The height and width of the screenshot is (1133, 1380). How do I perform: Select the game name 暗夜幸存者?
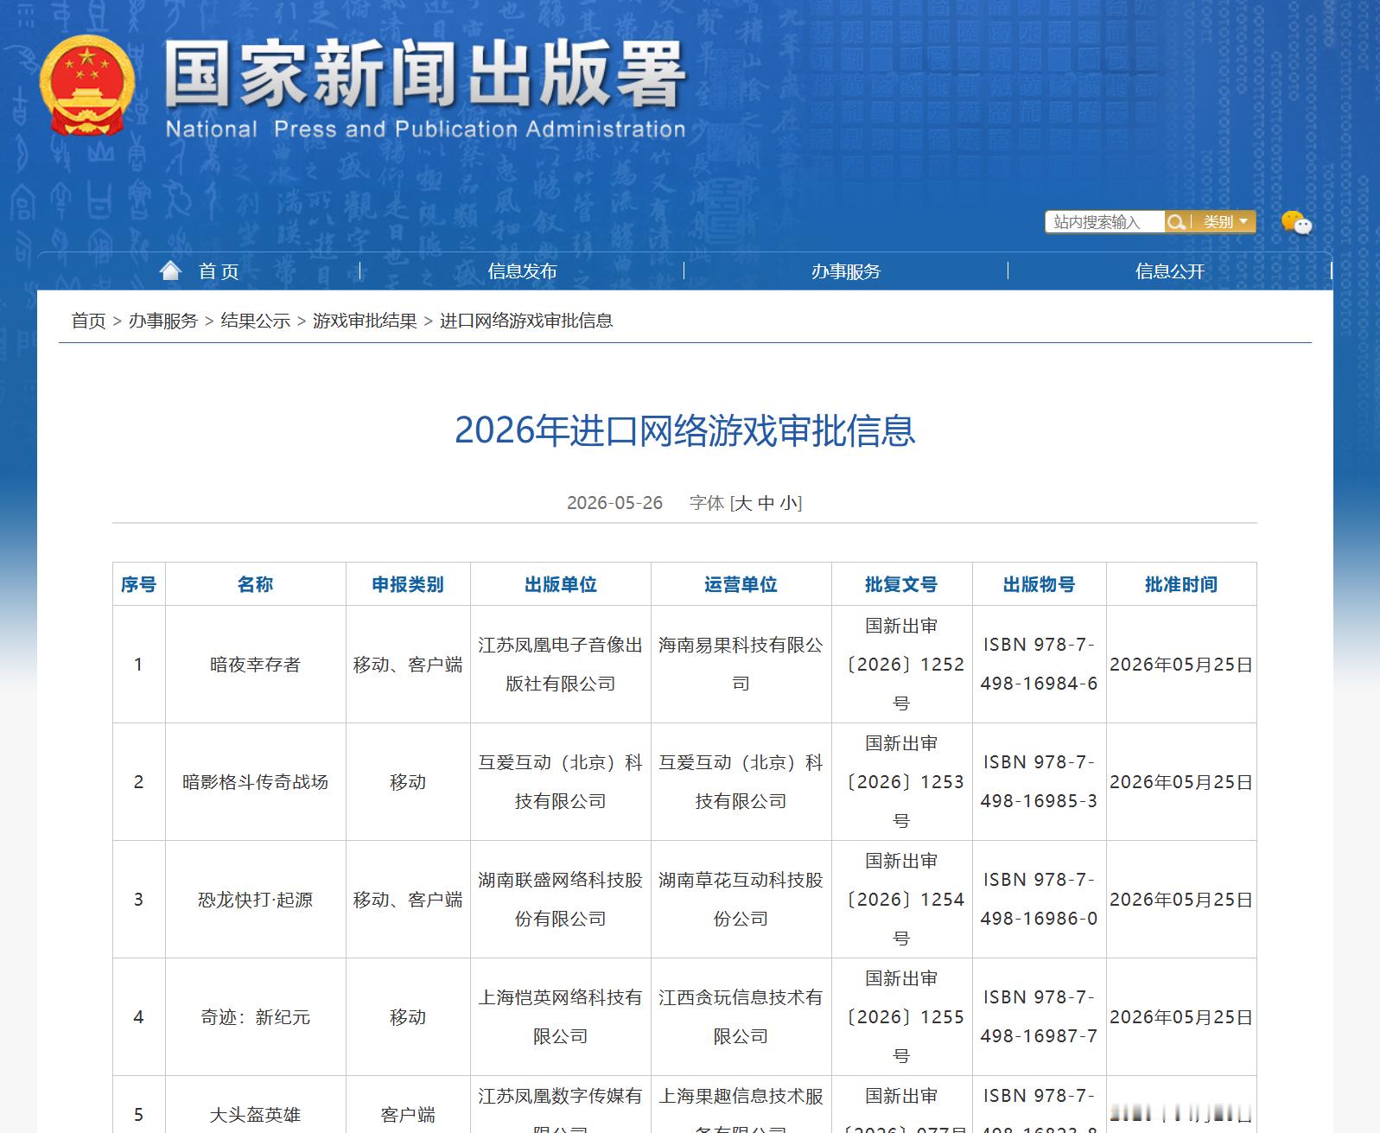[255, 665]
